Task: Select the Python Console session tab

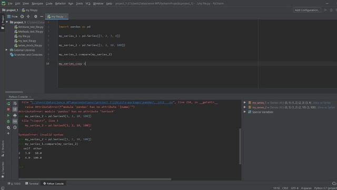Action: click(18, 97)
